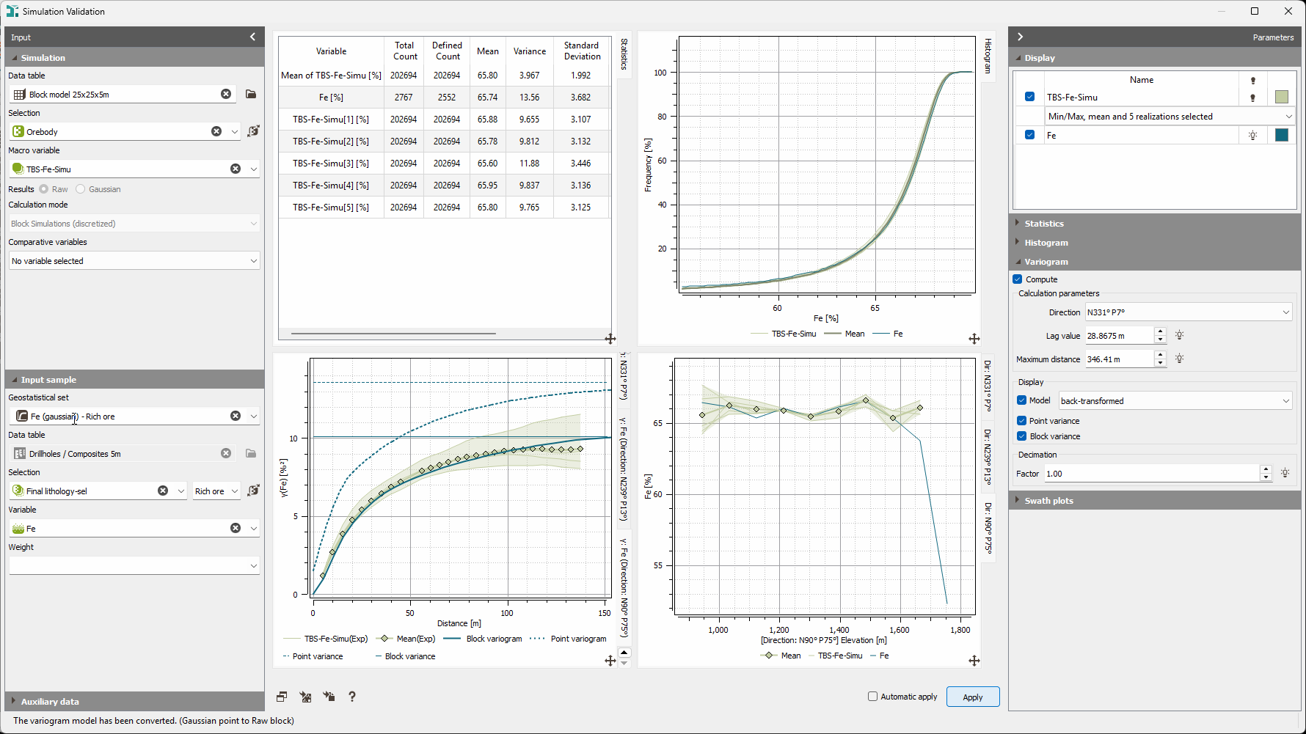The width and height of the screenshot is (1306, 734).
Task: Select the Gaussian results radio button
Action: click(x=81, y=189)
